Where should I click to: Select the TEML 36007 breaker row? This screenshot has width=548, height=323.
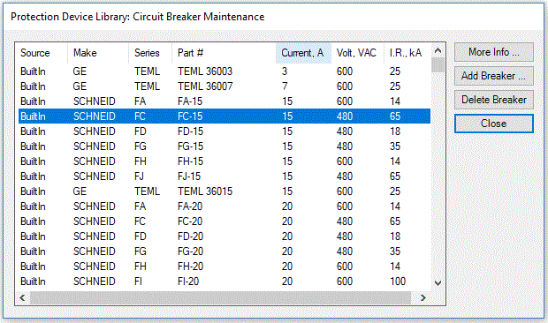(x=225, y=86)
